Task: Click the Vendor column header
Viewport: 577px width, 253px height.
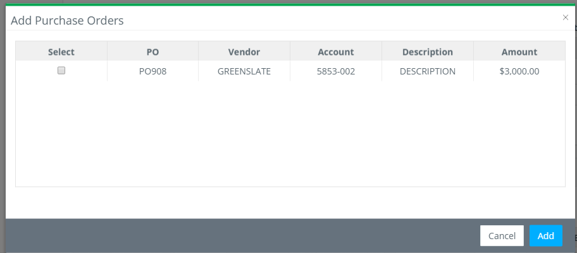Action: point(244,52)
